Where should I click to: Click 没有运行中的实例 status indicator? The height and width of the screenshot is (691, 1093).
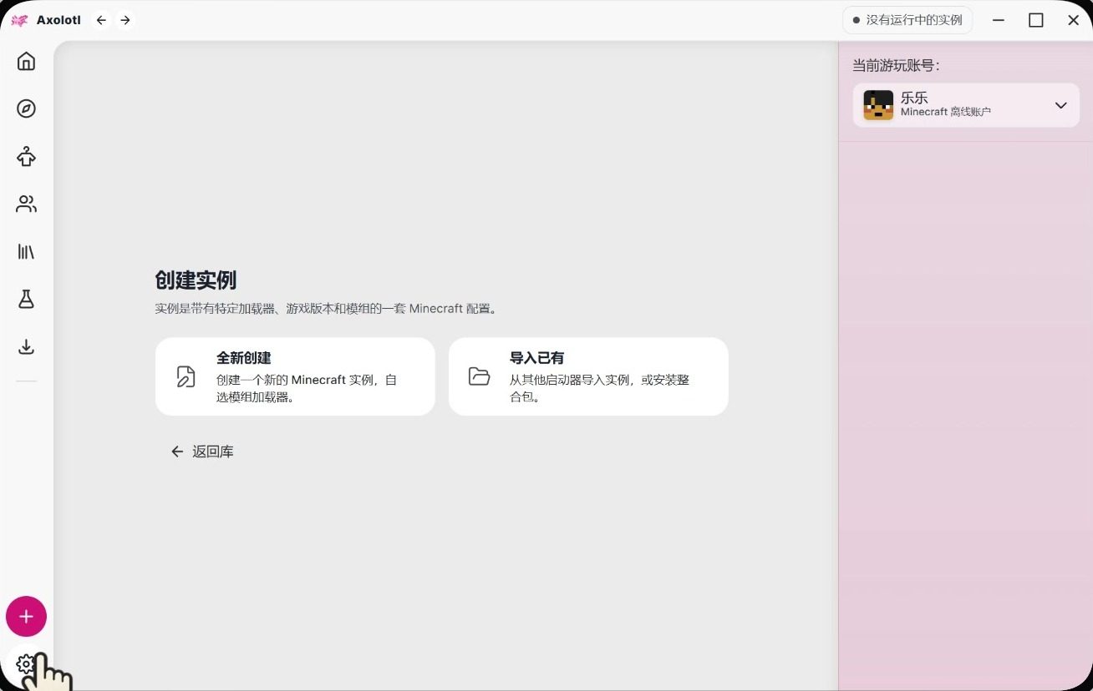click(907, 20)
